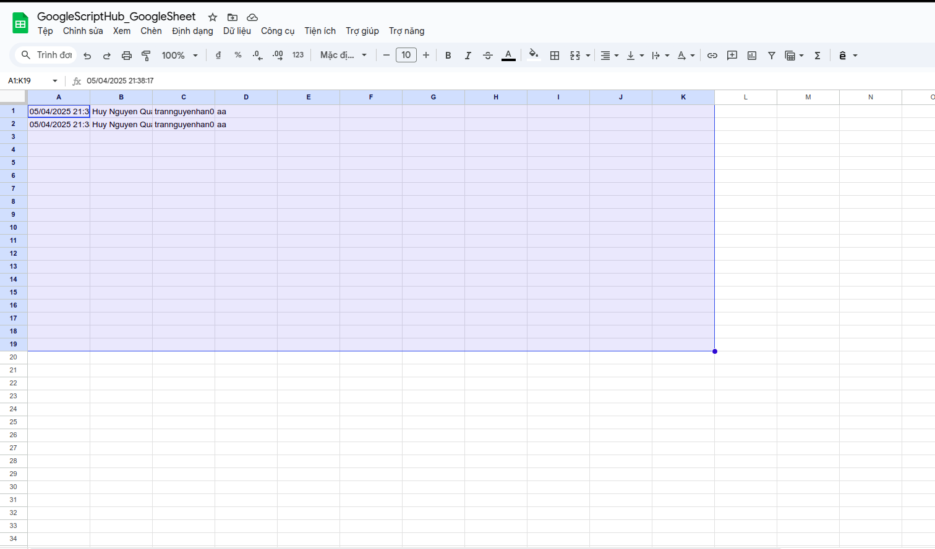Click the redo arrow in toolbar
The width and height of the screenshot is (935, 549).
pyautogui.click(x=107, y=56)
